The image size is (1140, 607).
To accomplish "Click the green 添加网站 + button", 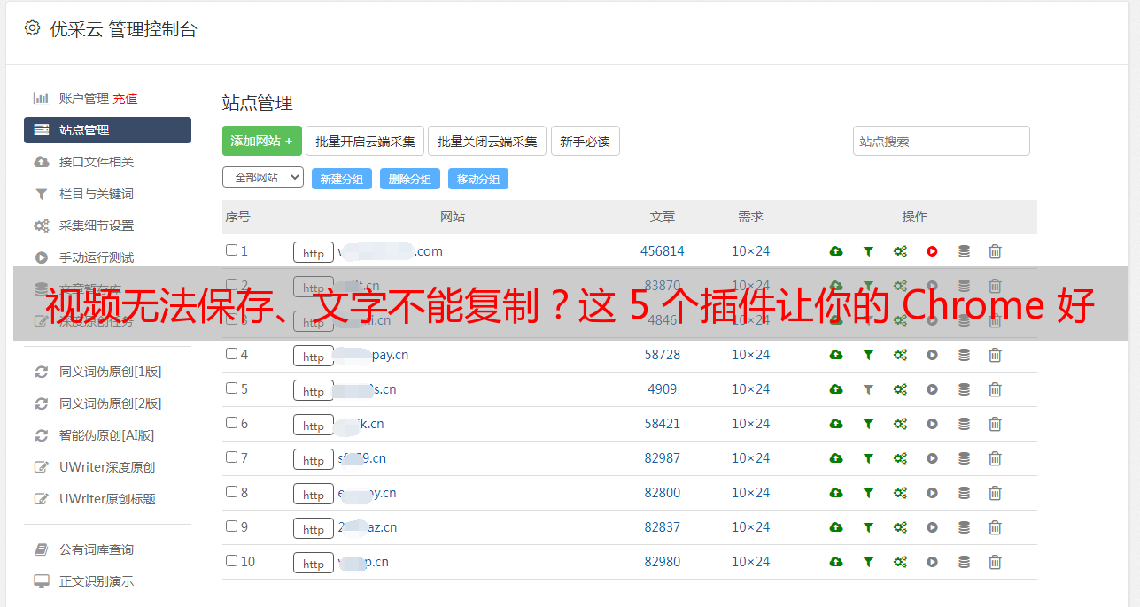I will tap(262, 141).
